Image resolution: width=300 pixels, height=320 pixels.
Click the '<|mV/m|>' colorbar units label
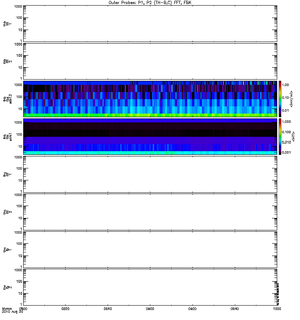pyautogui.click(x=292, y=99)
